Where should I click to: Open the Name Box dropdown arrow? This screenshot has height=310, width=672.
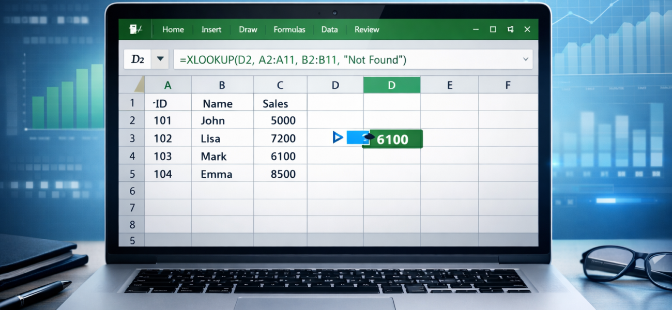160,59
